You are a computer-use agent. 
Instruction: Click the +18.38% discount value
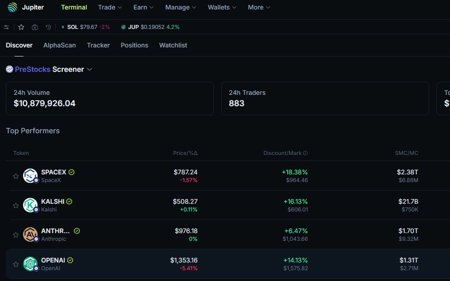click(295, 172)
